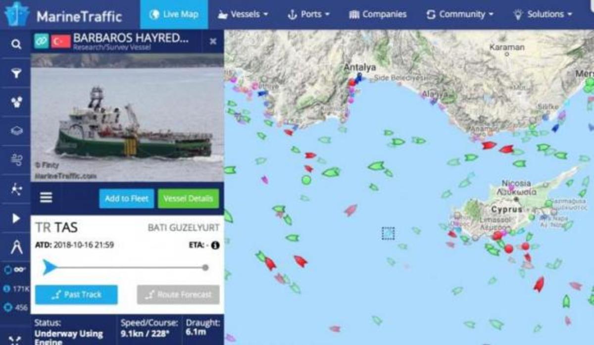The width and height of the screenshot is (594, 345).
Task: Click the link icon beside the vessel name
Action: pos(42,41)
